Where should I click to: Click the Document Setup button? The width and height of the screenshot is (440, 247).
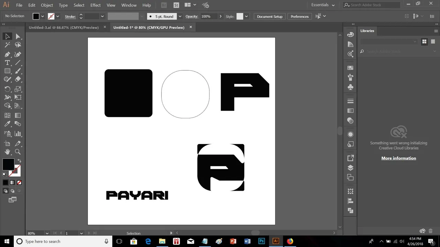pos(269,16)
